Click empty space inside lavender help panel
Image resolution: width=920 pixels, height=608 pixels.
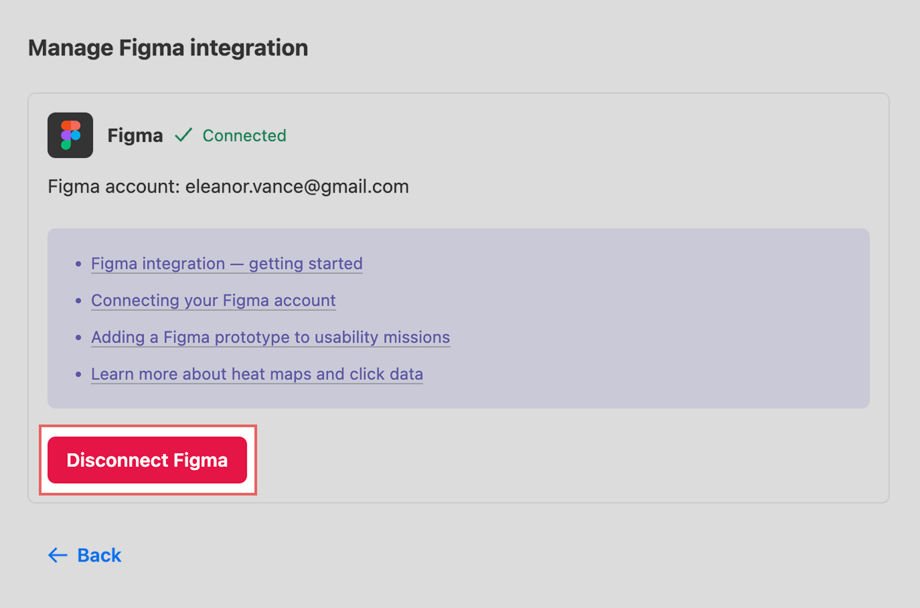(659, 318)
